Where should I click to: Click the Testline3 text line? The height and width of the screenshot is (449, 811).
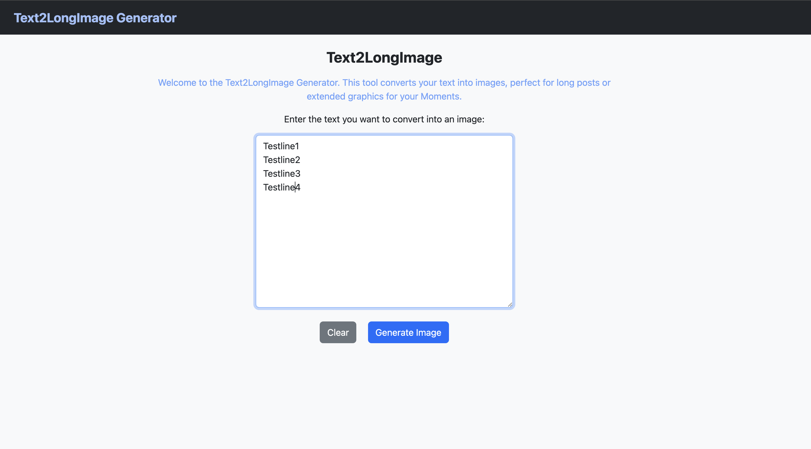pyautogui.click(x=281, y=174)
